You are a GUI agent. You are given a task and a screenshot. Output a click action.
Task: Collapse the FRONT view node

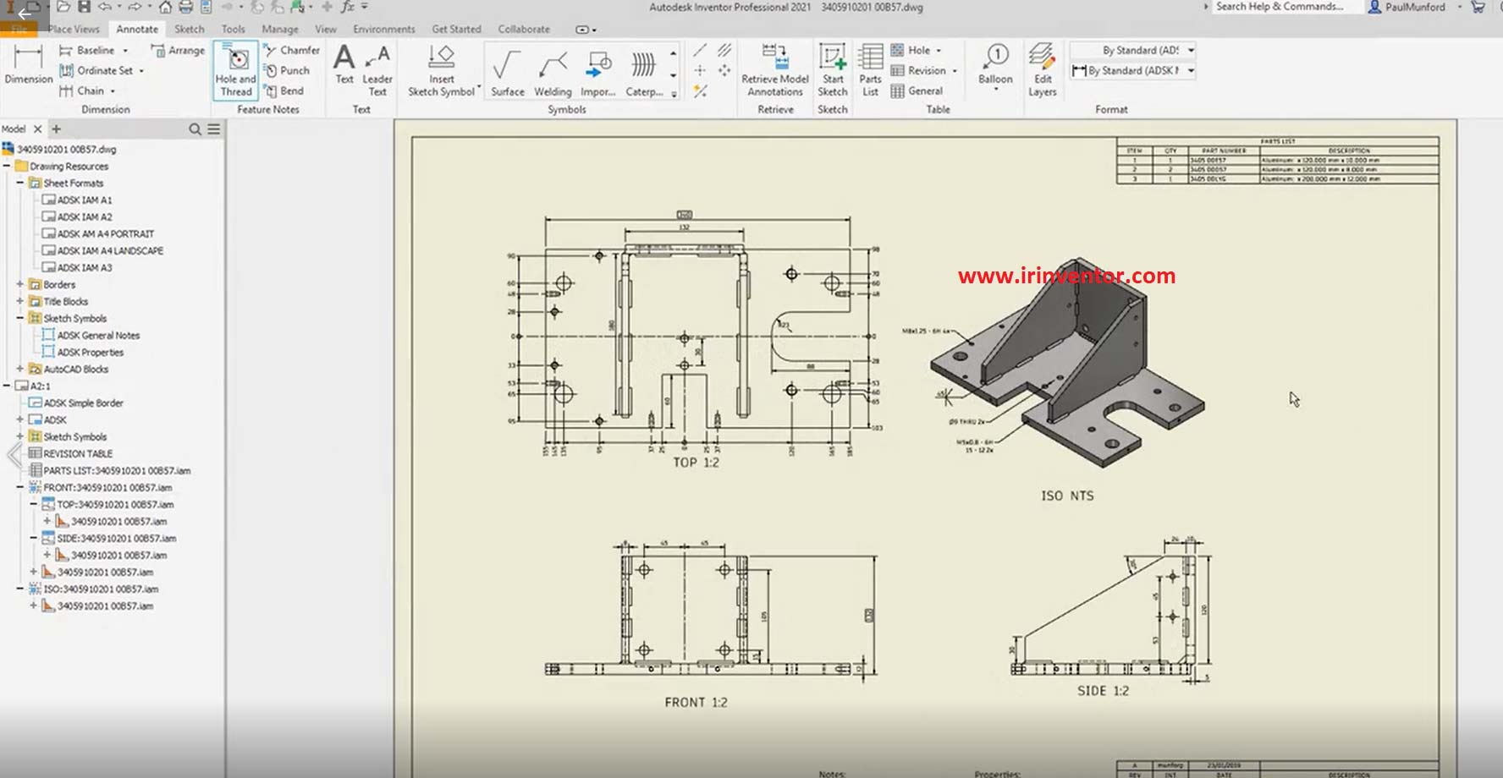(19, 487)
